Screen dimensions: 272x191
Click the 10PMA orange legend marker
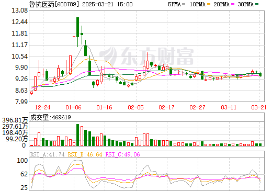click(208, 4)
